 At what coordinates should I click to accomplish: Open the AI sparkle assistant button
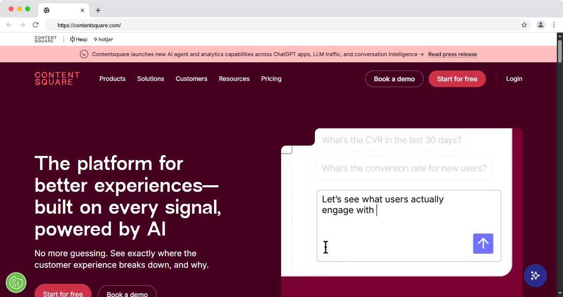coord(535,276)
